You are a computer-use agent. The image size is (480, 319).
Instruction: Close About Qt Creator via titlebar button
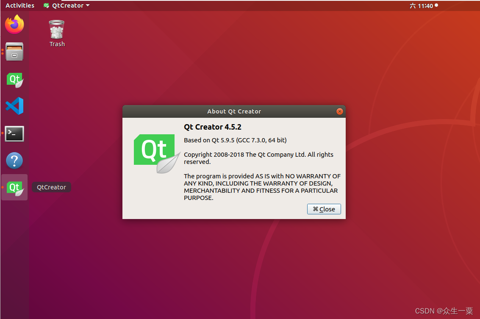[339, 111]
